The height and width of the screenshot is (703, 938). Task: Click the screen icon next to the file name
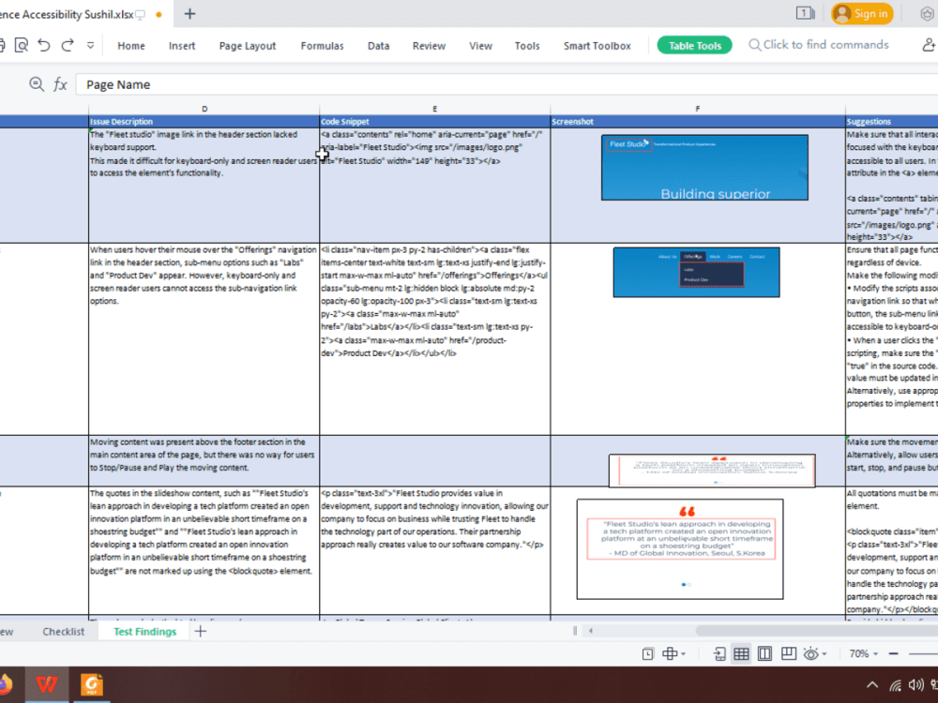140,15
